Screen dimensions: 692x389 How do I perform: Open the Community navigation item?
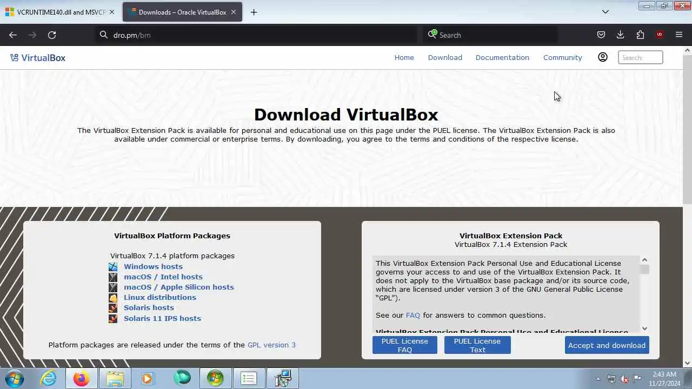(x=562, y=57)
